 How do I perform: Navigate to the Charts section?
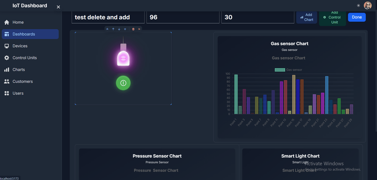pos(19,70)
